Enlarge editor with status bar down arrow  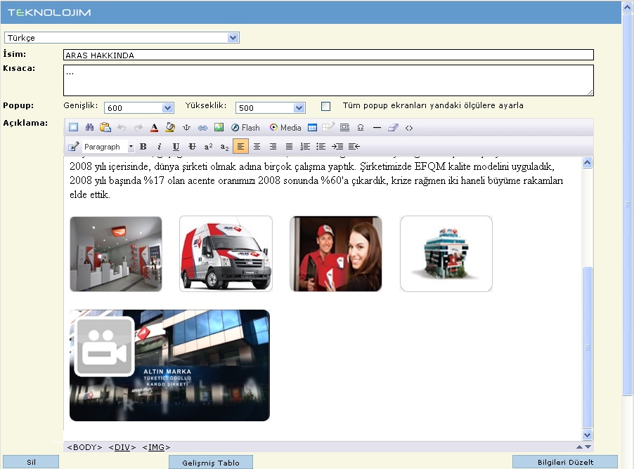tap(588, 447)
